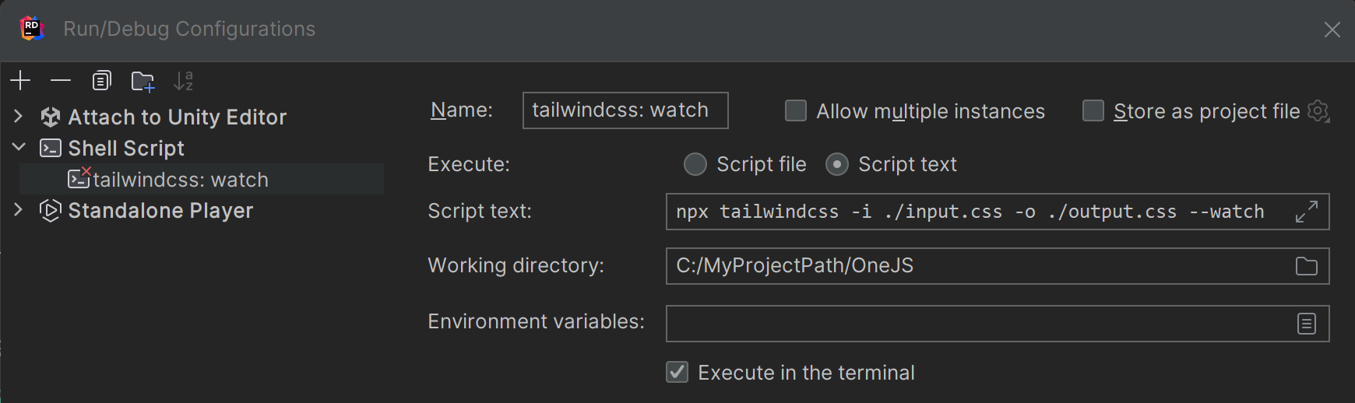Screen dimensions: 1355x403
Task: Click the Script text: label
Action: (480, 212)
